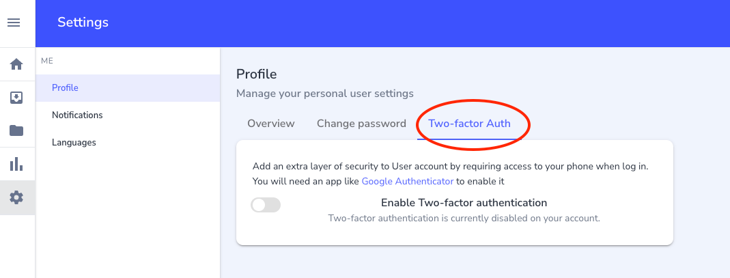Image resolution: width=730 pixels, height=278 pixels.
Task: Switch to the Change password tab
Action: click(x=361, y=124)
